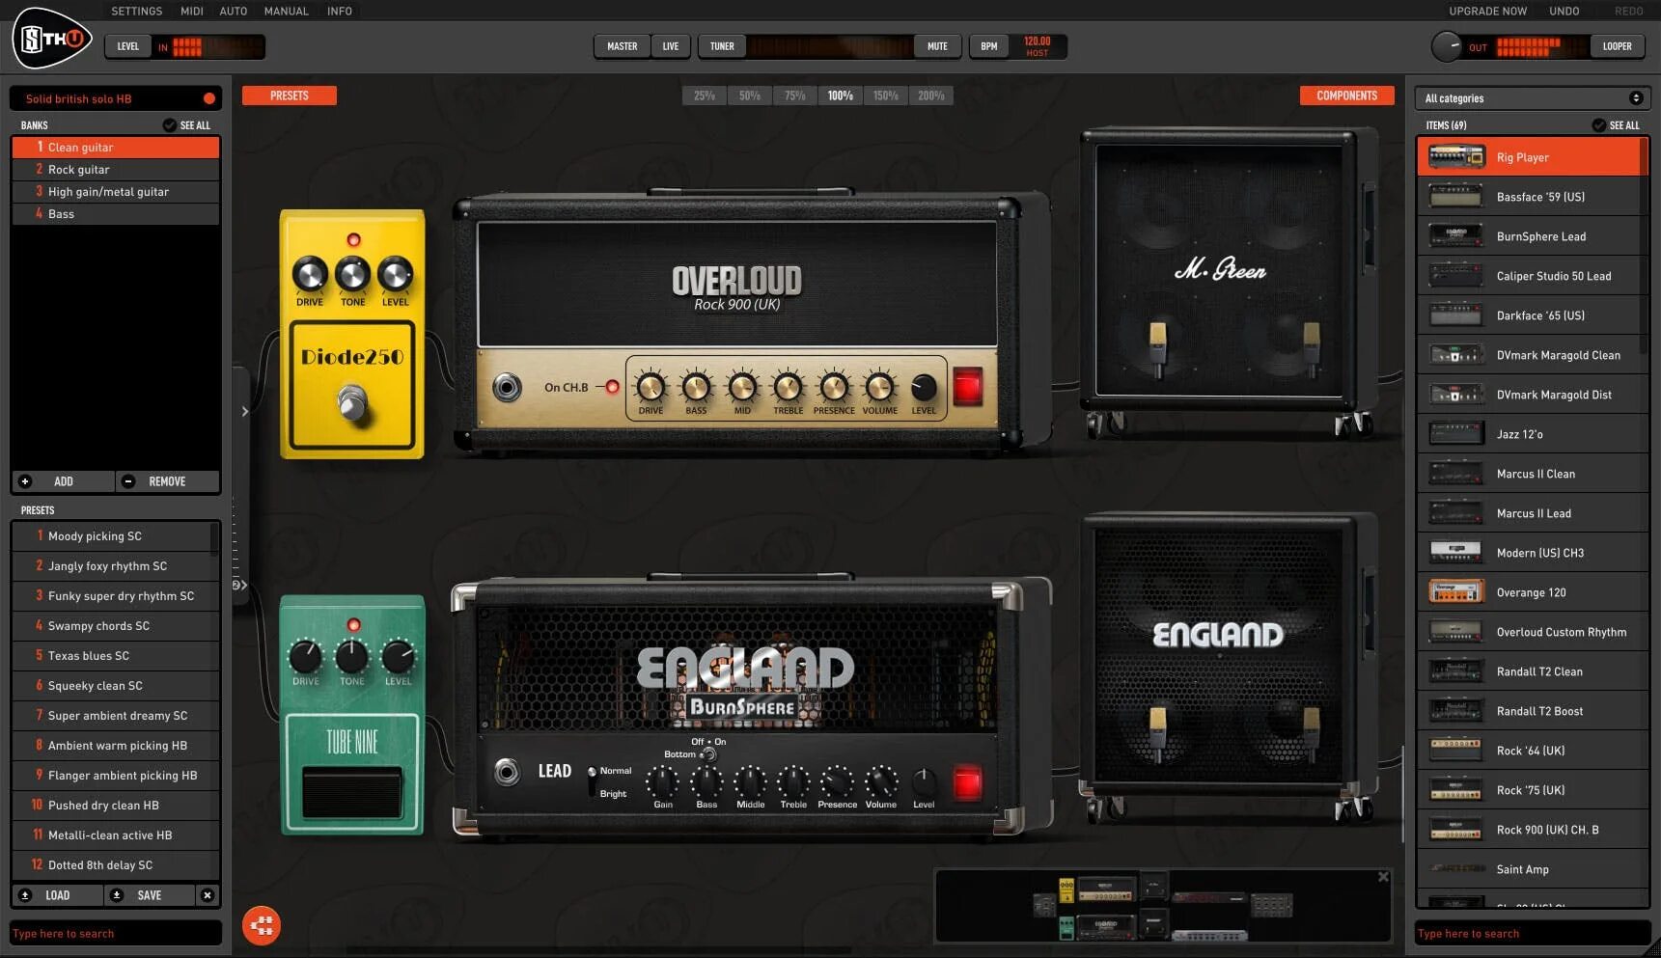Set zoom to 50%
The height and width of the screenshot is (958, 1661).
click(x=750, y=96)
